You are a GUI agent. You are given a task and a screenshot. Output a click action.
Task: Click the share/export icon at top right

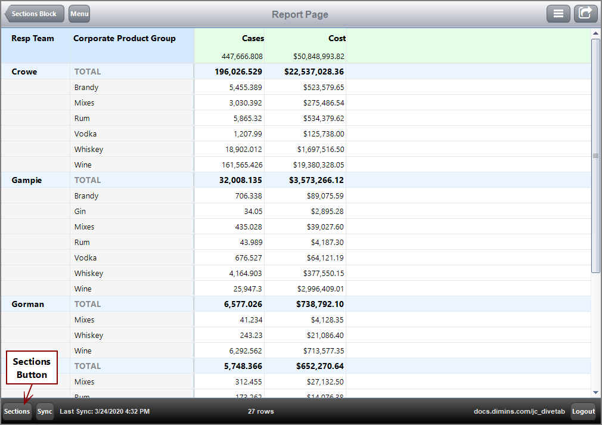pyautogui.click(x=585, y=14)
